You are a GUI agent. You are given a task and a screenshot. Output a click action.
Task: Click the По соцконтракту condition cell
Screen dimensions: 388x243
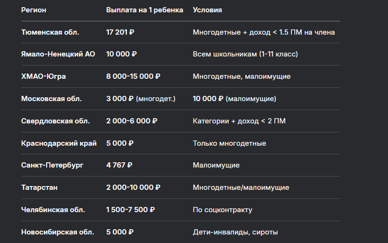(223, 210)
